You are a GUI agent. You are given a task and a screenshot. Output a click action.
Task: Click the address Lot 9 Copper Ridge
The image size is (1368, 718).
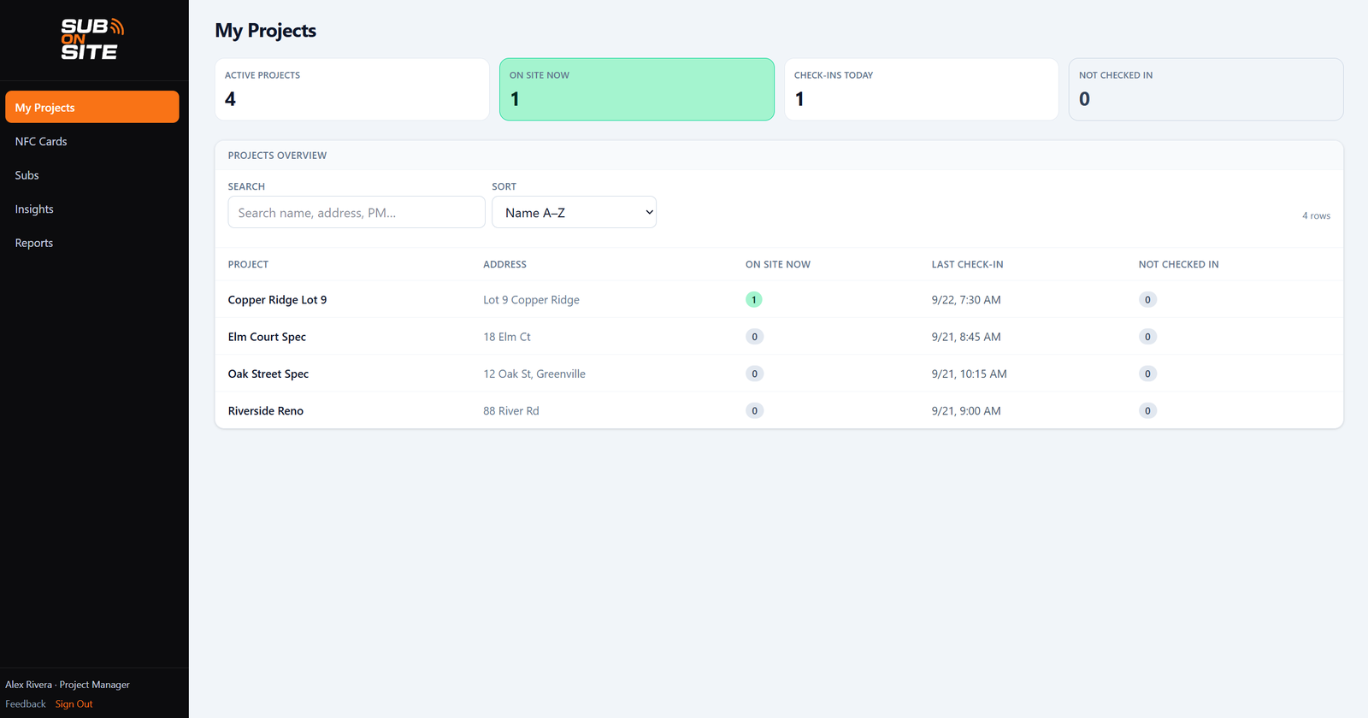coord(531,300)
